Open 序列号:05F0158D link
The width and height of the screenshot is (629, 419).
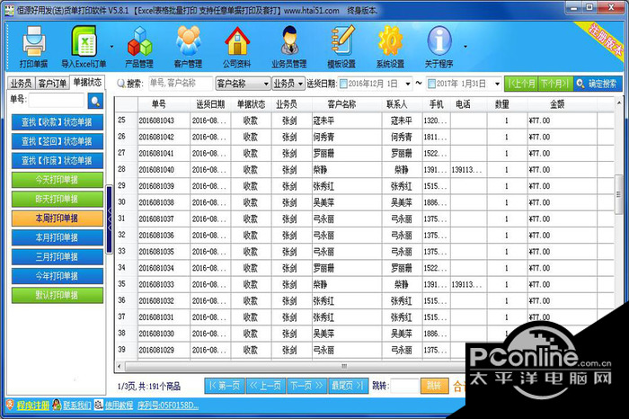pyautogui.click(x=168, y=405)
